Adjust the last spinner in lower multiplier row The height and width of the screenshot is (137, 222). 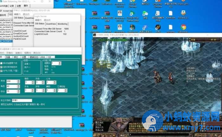[62, 90]
